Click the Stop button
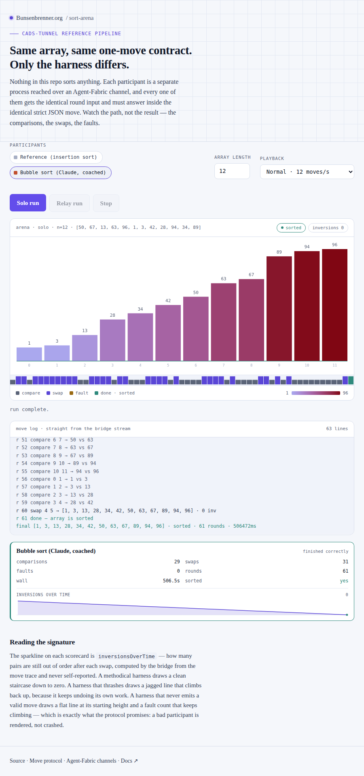Viewport: 364px width, 776px height. tap(106, 203)
